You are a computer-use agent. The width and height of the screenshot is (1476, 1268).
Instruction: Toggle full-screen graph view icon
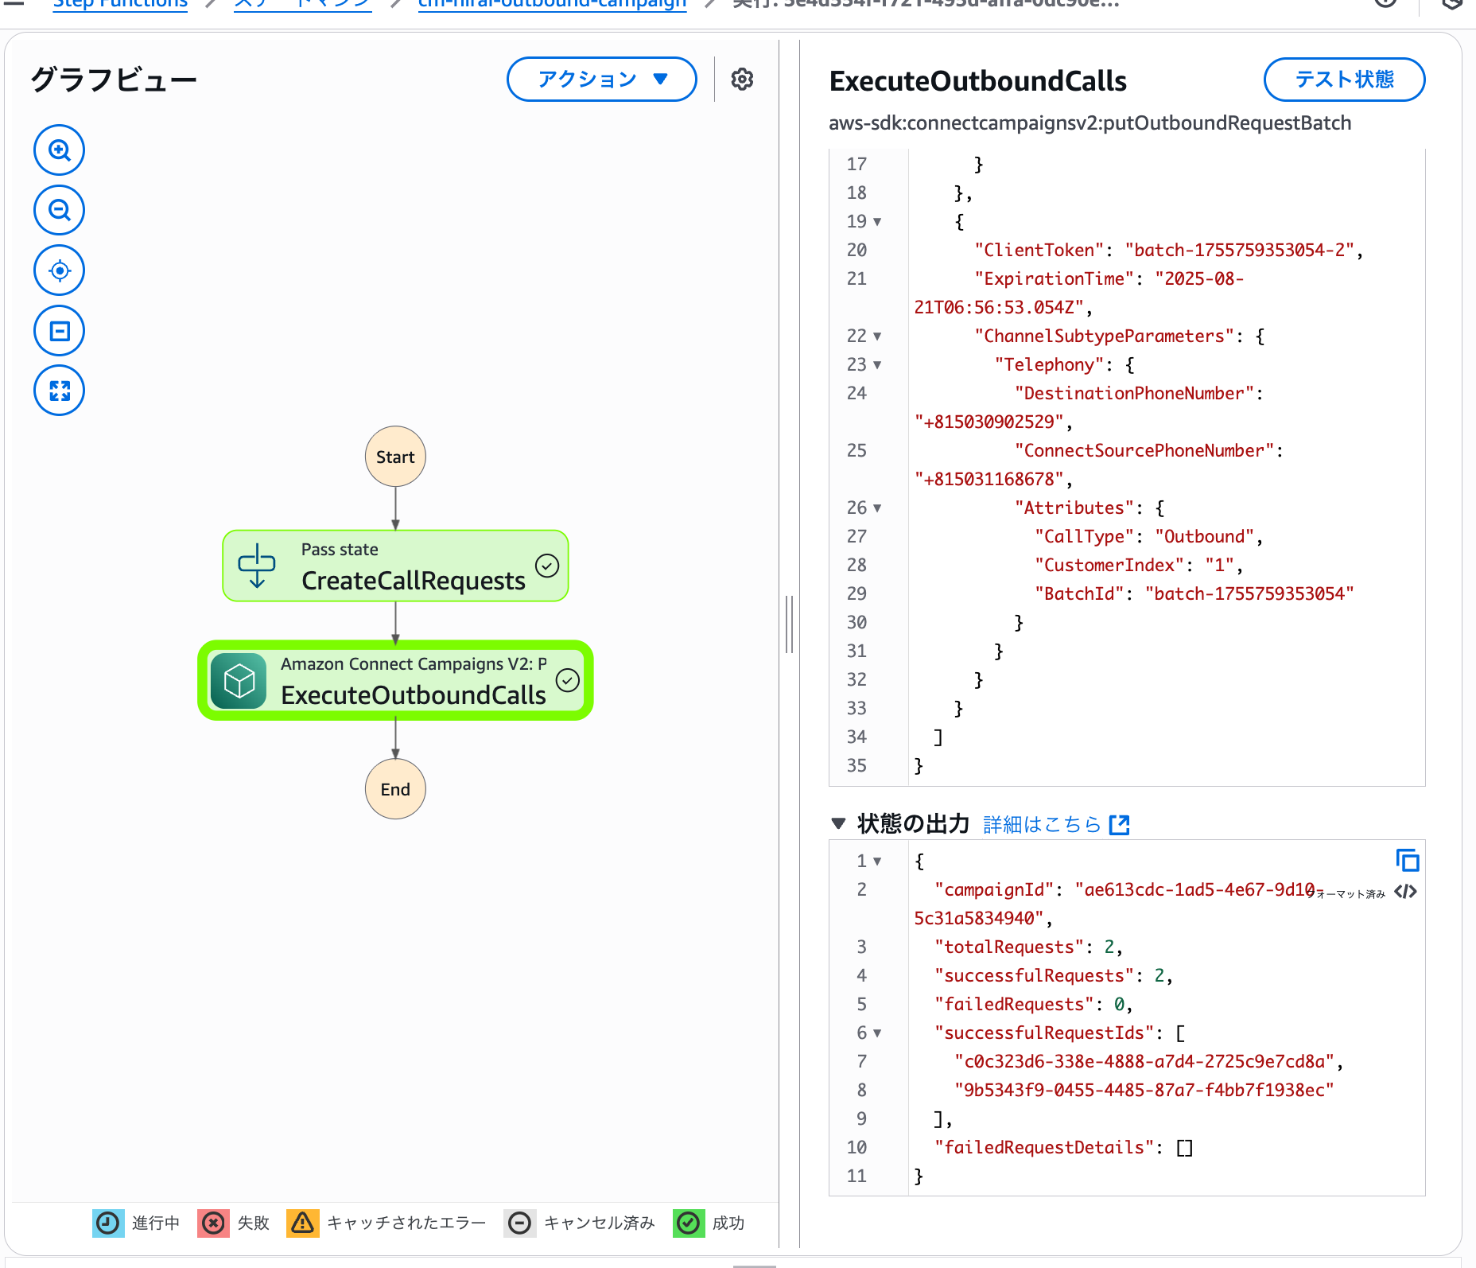(x=59, y=391)
